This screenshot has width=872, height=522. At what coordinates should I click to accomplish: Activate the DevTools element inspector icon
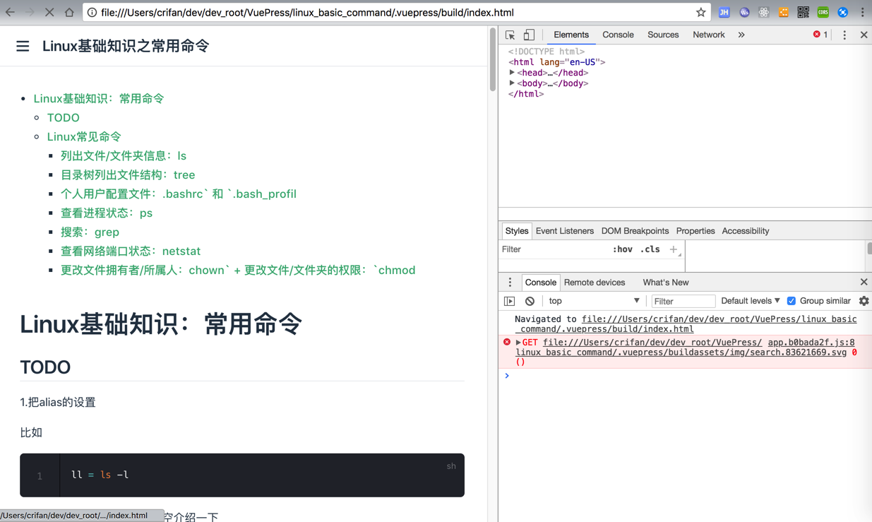[510, 35]
